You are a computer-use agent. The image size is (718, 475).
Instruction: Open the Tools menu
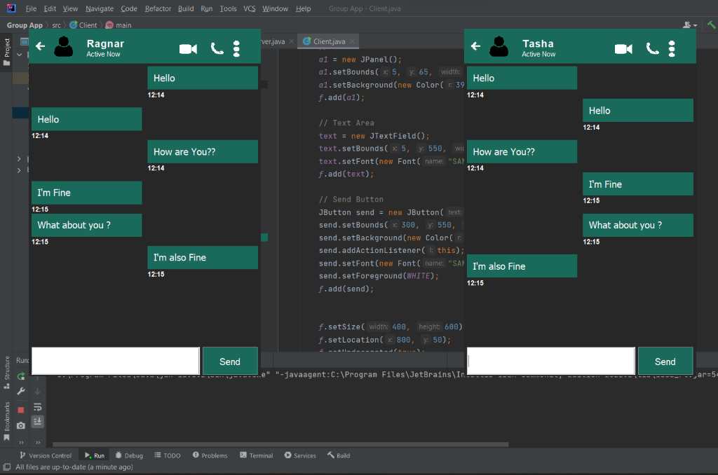(x=228, y=8)
